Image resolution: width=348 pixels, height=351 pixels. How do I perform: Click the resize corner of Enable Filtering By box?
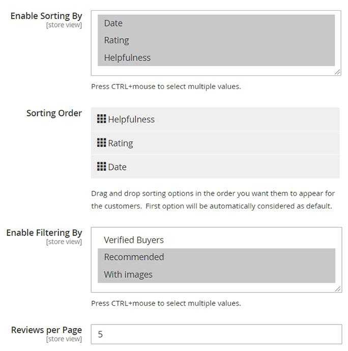pyautogui.click(x=338, y=289)
